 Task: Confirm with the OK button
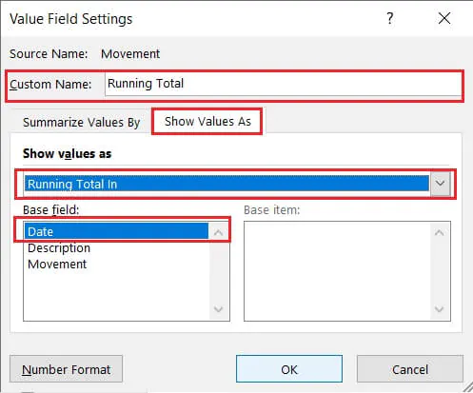click(x=289, y=369)
